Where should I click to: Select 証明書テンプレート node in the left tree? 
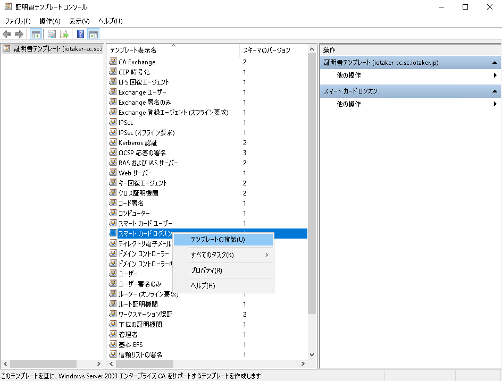click(x=53, y=49)
